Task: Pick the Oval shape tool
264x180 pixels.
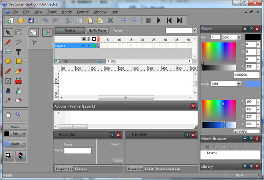Action: (8, 61)
